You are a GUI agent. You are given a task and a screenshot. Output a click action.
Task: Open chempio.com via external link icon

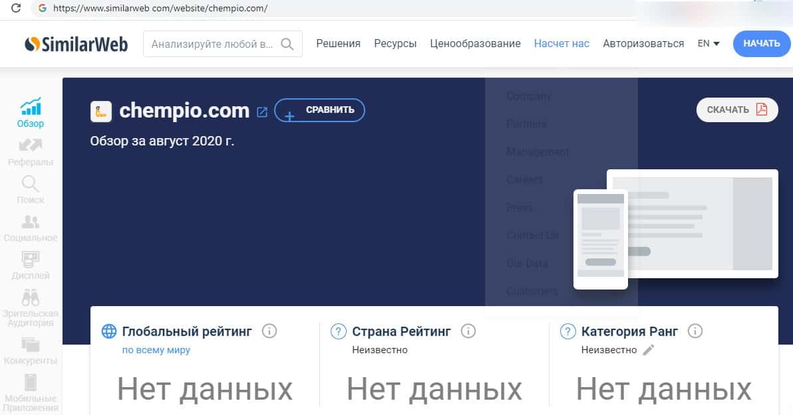click(262, 112)
